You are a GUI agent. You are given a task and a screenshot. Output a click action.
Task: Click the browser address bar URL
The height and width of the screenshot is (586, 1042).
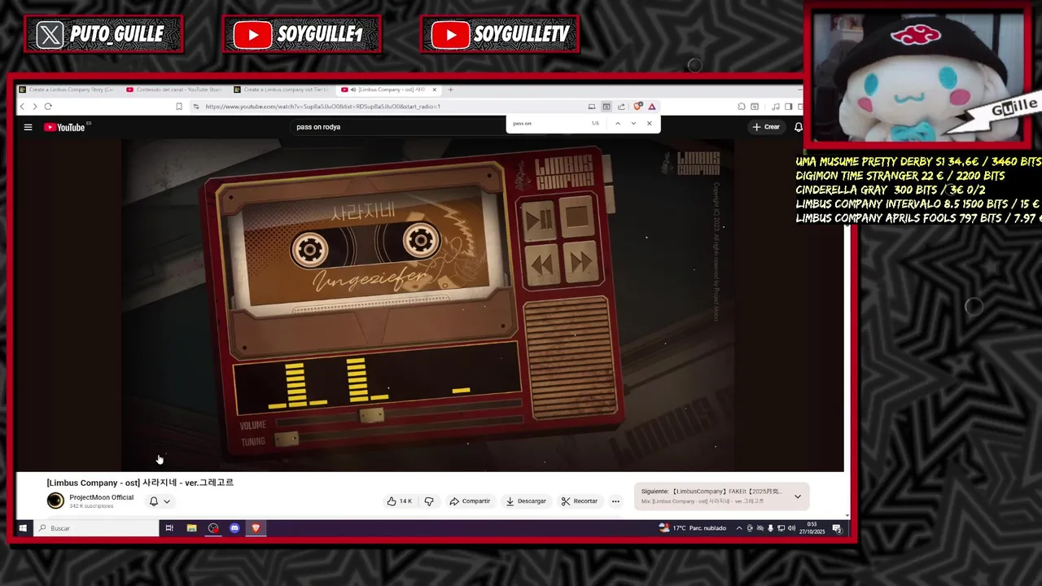point(322,107)
